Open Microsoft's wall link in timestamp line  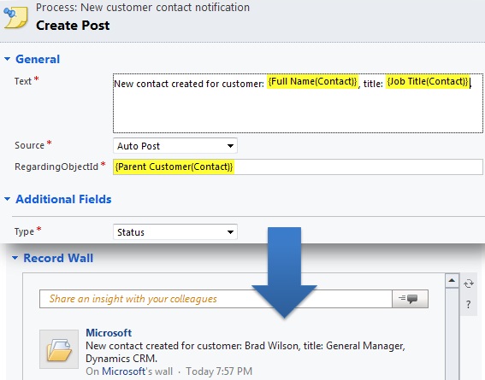pyautogui.click(x=124, y=371)
